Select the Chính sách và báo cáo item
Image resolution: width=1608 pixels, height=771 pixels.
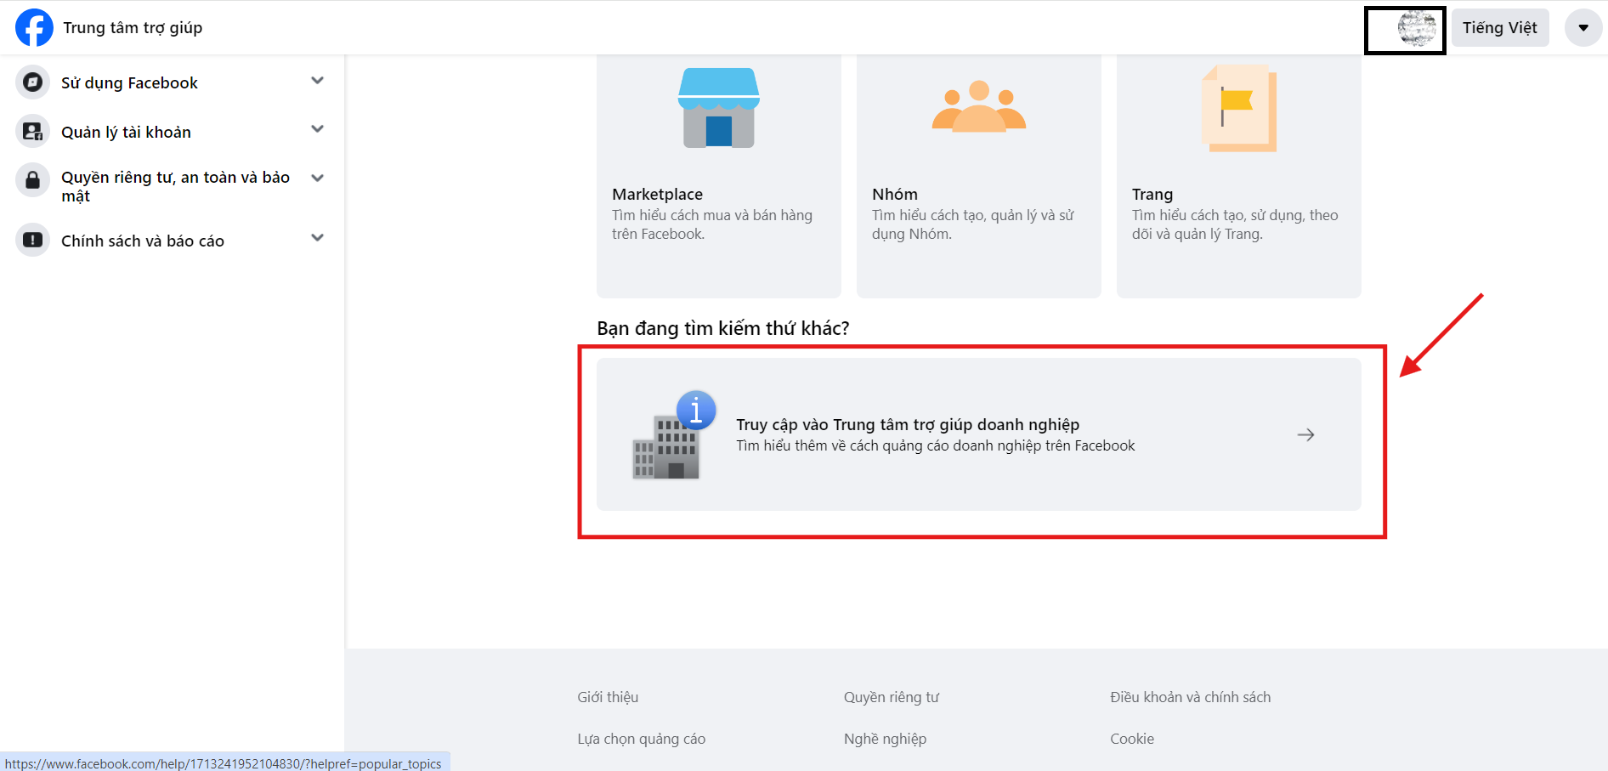point(143,241)
